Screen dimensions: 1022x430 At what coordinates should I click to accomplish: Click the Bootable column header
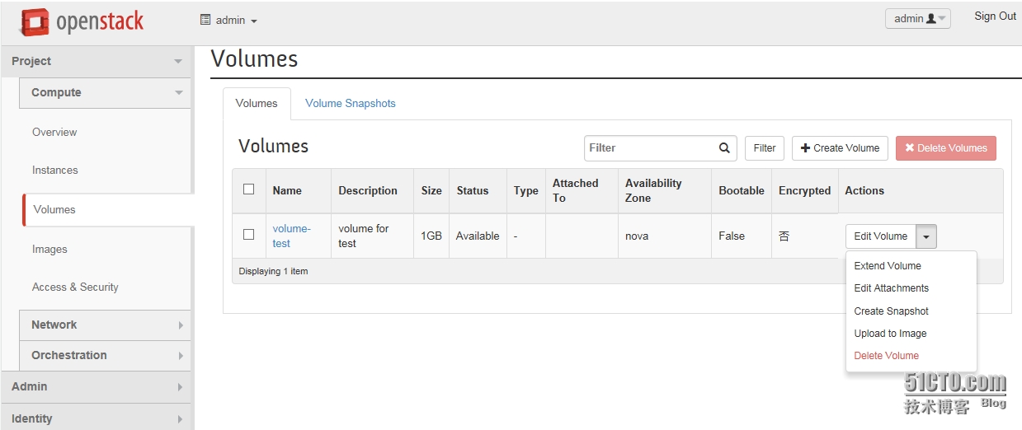(x=742, y=190)
